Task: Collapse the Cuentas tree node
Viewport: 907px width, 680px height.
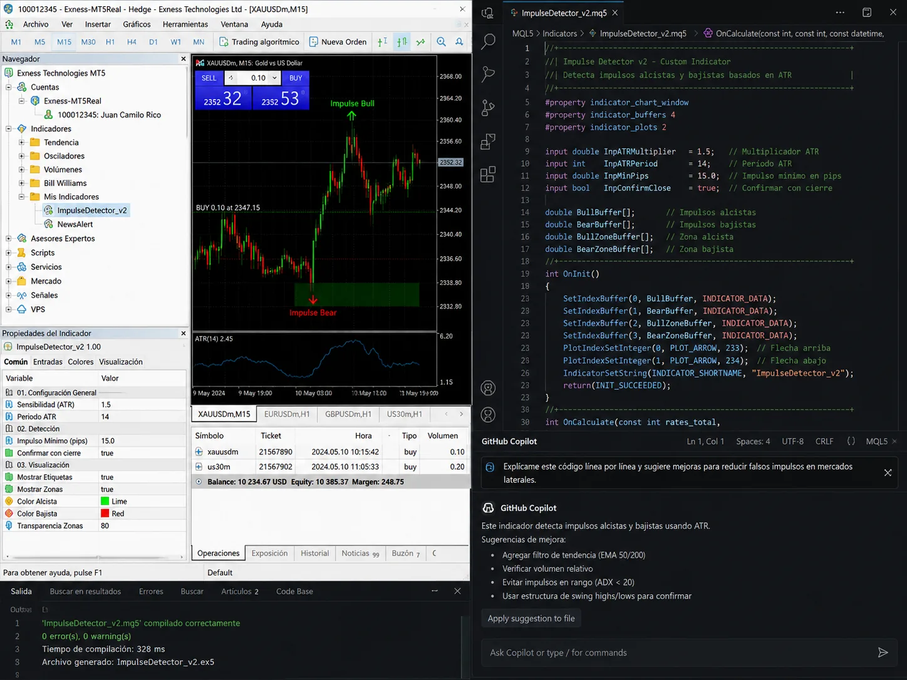Action: [x=9, y=87]
